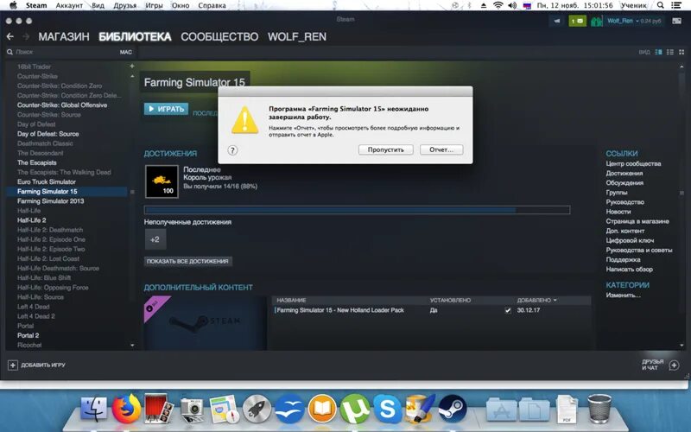The width and height of the screenshot is (691, 432).
Task: Open the Страница в магазине link
Action: pos(637,221)
